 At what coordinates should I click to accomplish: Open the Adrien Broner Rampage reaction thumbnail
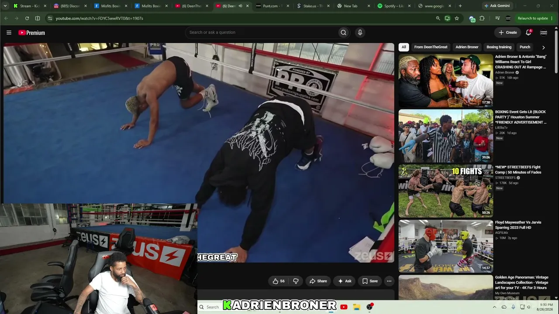coord(446,81)
